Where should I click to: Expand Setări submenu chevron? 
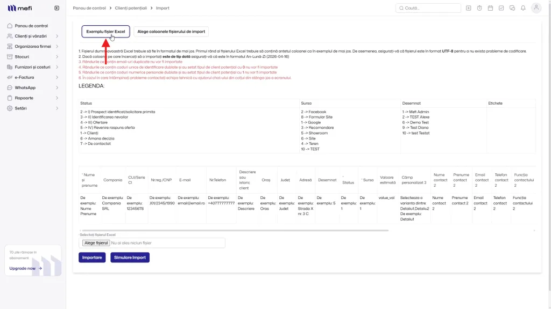(x=57, y=108)
